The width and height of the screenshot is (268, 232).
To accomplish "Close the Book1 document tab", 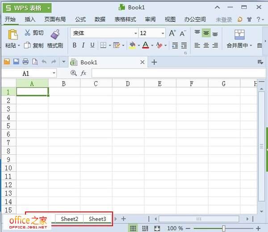I will [142, 62].
